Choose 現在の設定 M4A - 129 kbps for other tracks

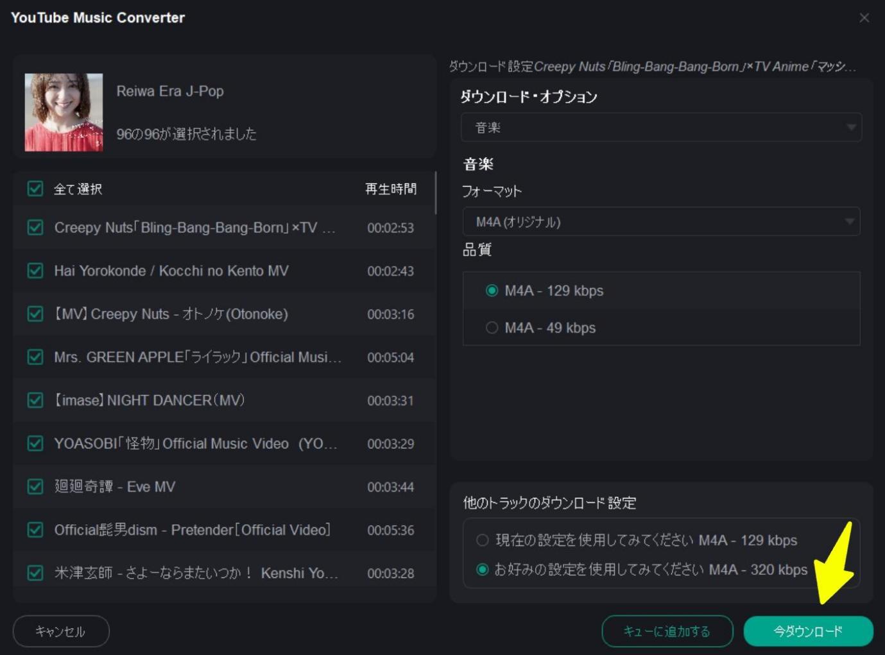483,540
